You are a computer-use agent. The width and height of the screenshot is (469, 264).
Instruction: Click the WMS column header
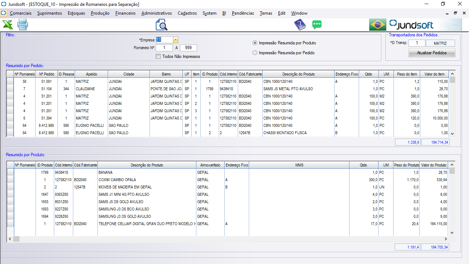point(299,165)
